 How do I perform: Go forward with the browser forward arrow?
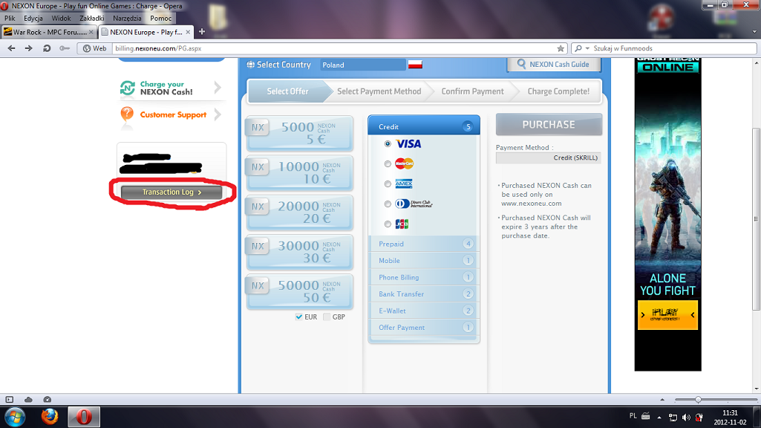point(29,48)
